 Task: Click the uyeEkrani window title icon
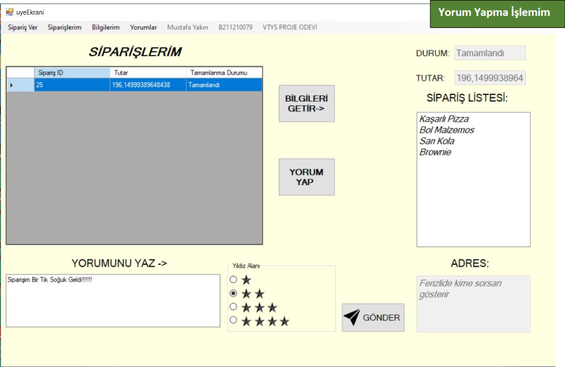coord(10,12)
